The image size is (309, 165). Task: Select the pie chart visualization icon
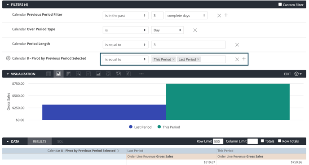click(108, 74)
